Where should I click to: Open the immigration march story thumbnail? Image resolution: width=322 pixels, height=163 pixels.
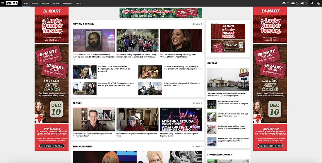click(137, 40)
